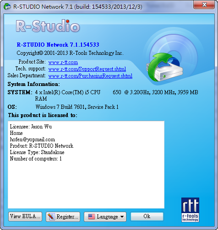The width and height of the screenshot is (218, 230).
Task: Click the License Type: Standalone line
Action: coord(37,152)
